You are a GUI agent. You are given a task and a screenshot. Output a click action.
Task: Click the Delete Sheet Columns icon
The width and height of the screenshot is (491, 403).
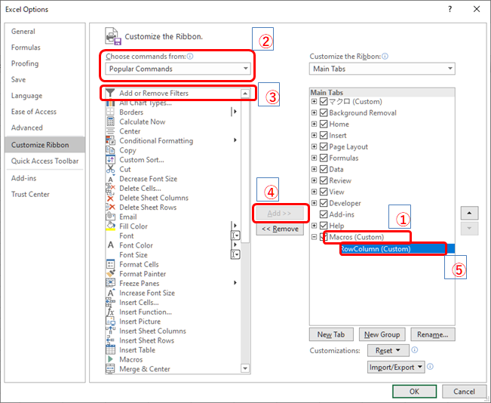[110, 198]
